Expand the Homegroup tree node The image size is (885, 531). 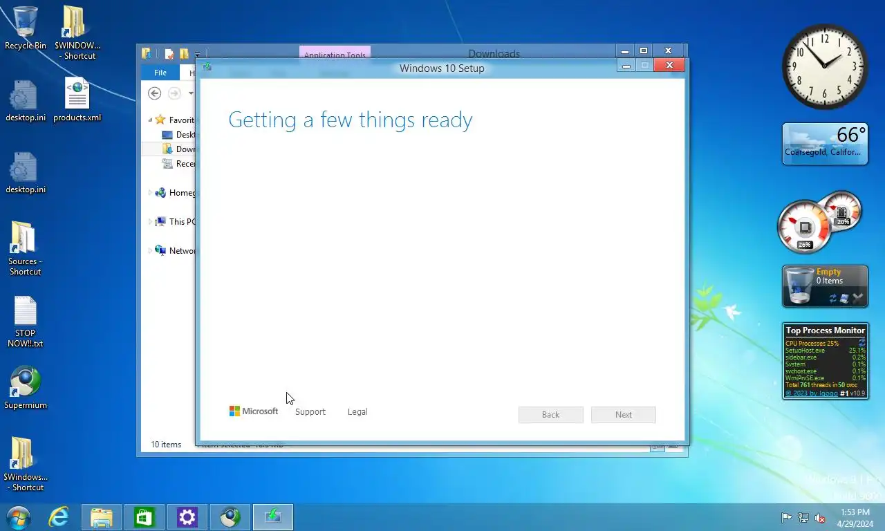[x=150, y=193]
